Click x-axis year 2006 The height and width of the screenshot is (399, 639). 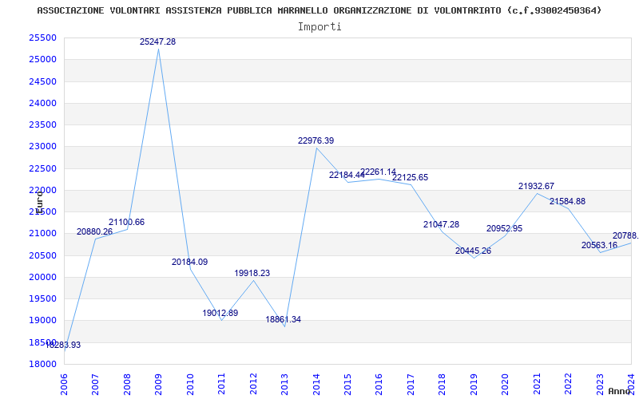click(65, 384)
